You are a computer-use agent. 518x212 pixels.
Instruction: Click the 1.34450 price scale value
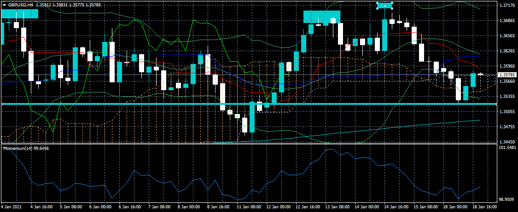coord(506,142)
